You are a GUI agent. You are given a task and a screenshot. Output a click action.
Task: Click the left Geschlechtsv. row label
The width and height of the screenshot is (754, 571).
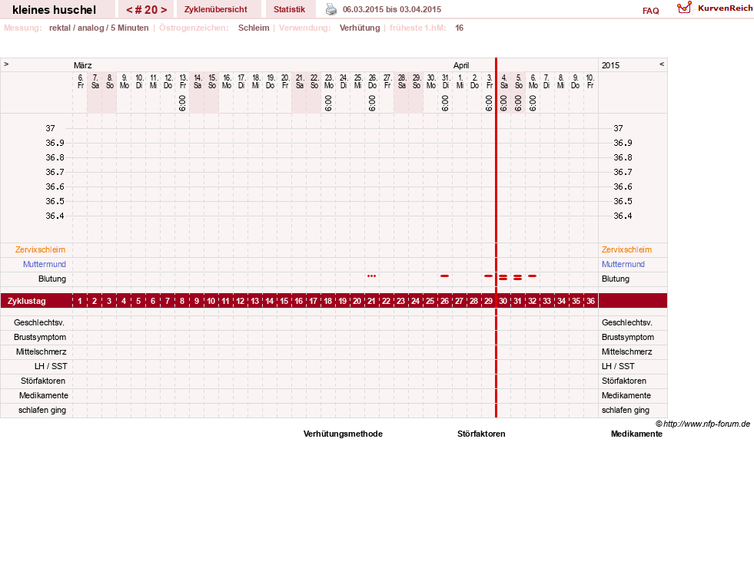tap(39, 322)
